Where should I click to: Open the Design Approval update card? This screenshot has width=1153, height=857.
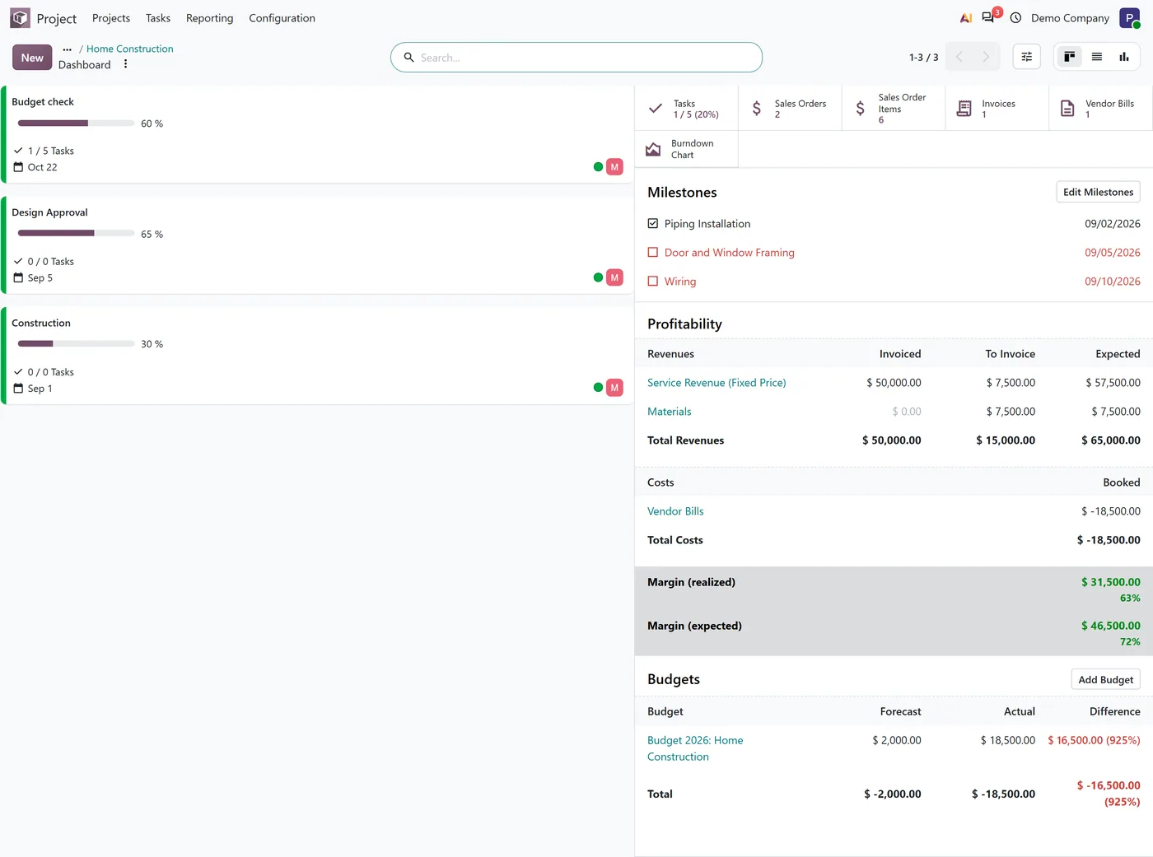click(x=316, y=245)
